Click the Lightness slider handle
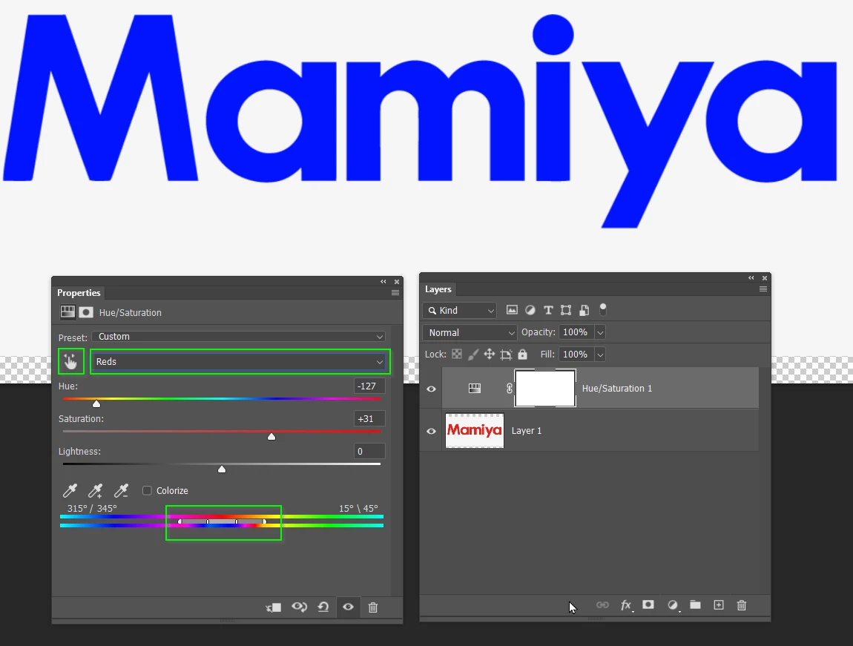The image size is (853, 646). [x=222, y=469]
